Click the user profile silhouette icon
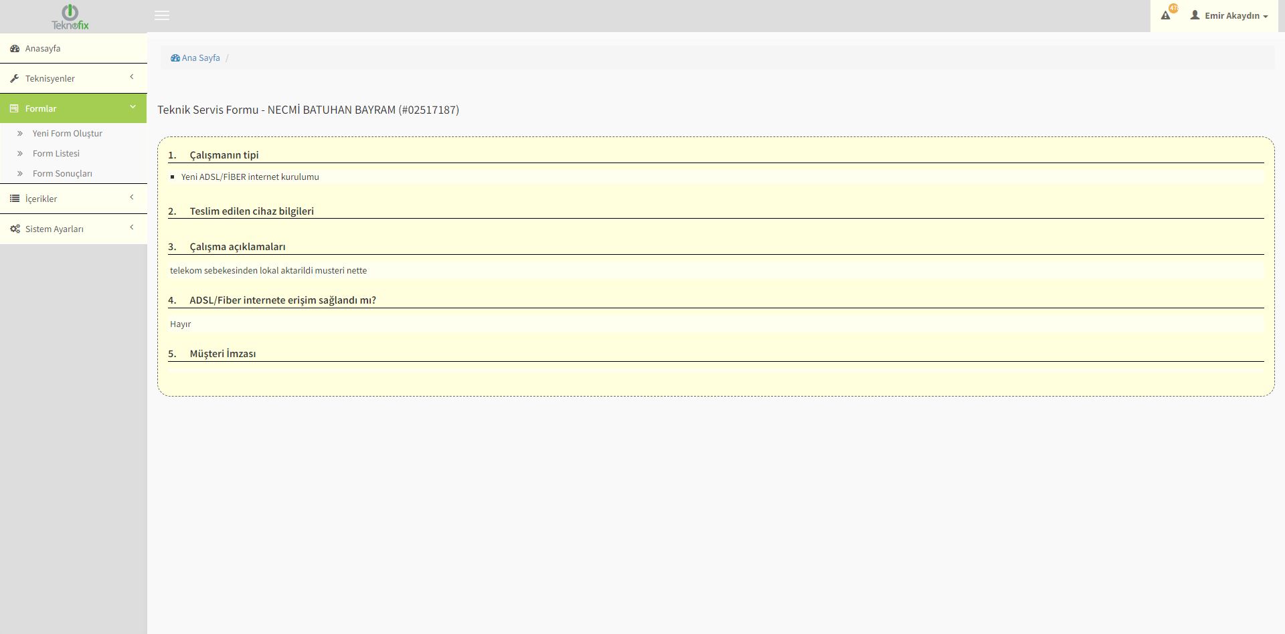This screenshot has width=1285, height=634. (x=1195, y=15)
